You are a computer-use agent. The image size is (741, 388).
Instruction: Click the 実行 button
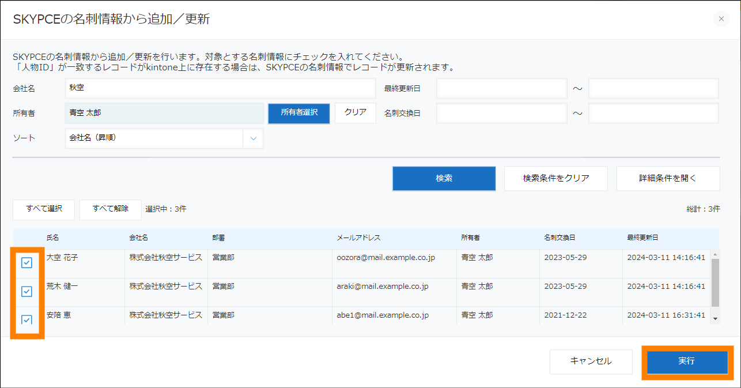687,361
